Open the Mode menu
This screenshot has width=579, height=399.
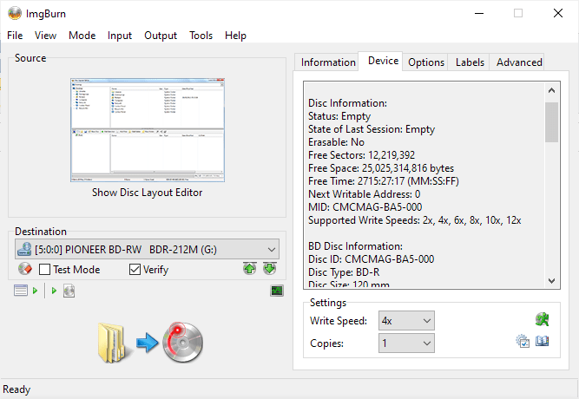point(82,36)
